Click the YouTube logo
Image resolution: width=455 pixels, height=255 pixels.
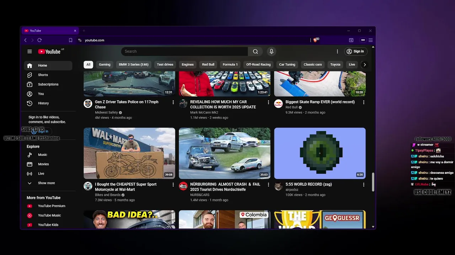pyautogui.click(x=49, y=51)
